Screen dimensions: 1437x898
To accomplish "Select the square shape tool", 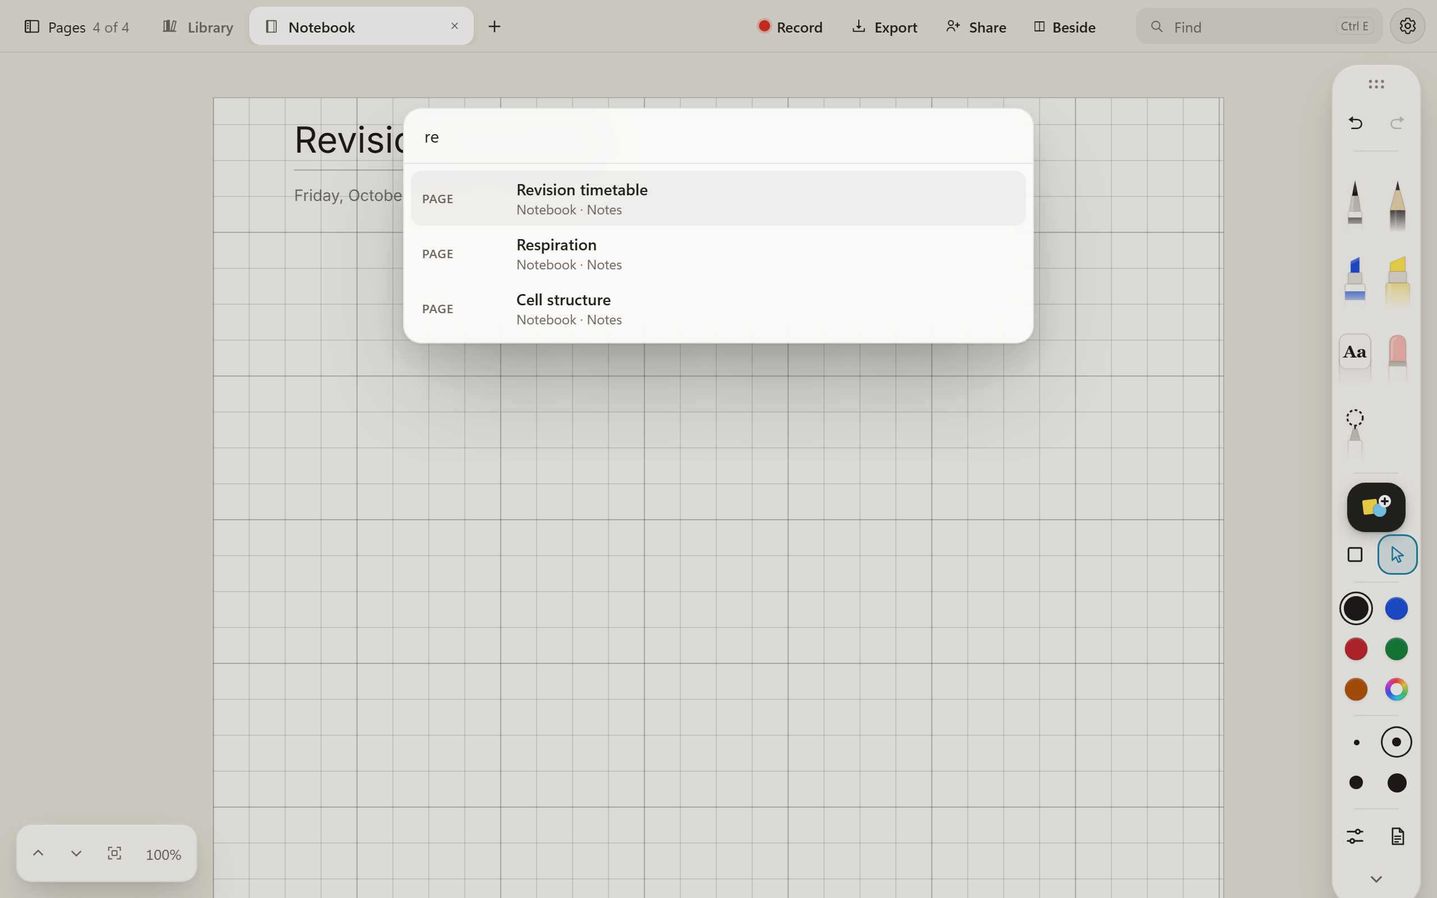I will click(x=1355, y=555).
